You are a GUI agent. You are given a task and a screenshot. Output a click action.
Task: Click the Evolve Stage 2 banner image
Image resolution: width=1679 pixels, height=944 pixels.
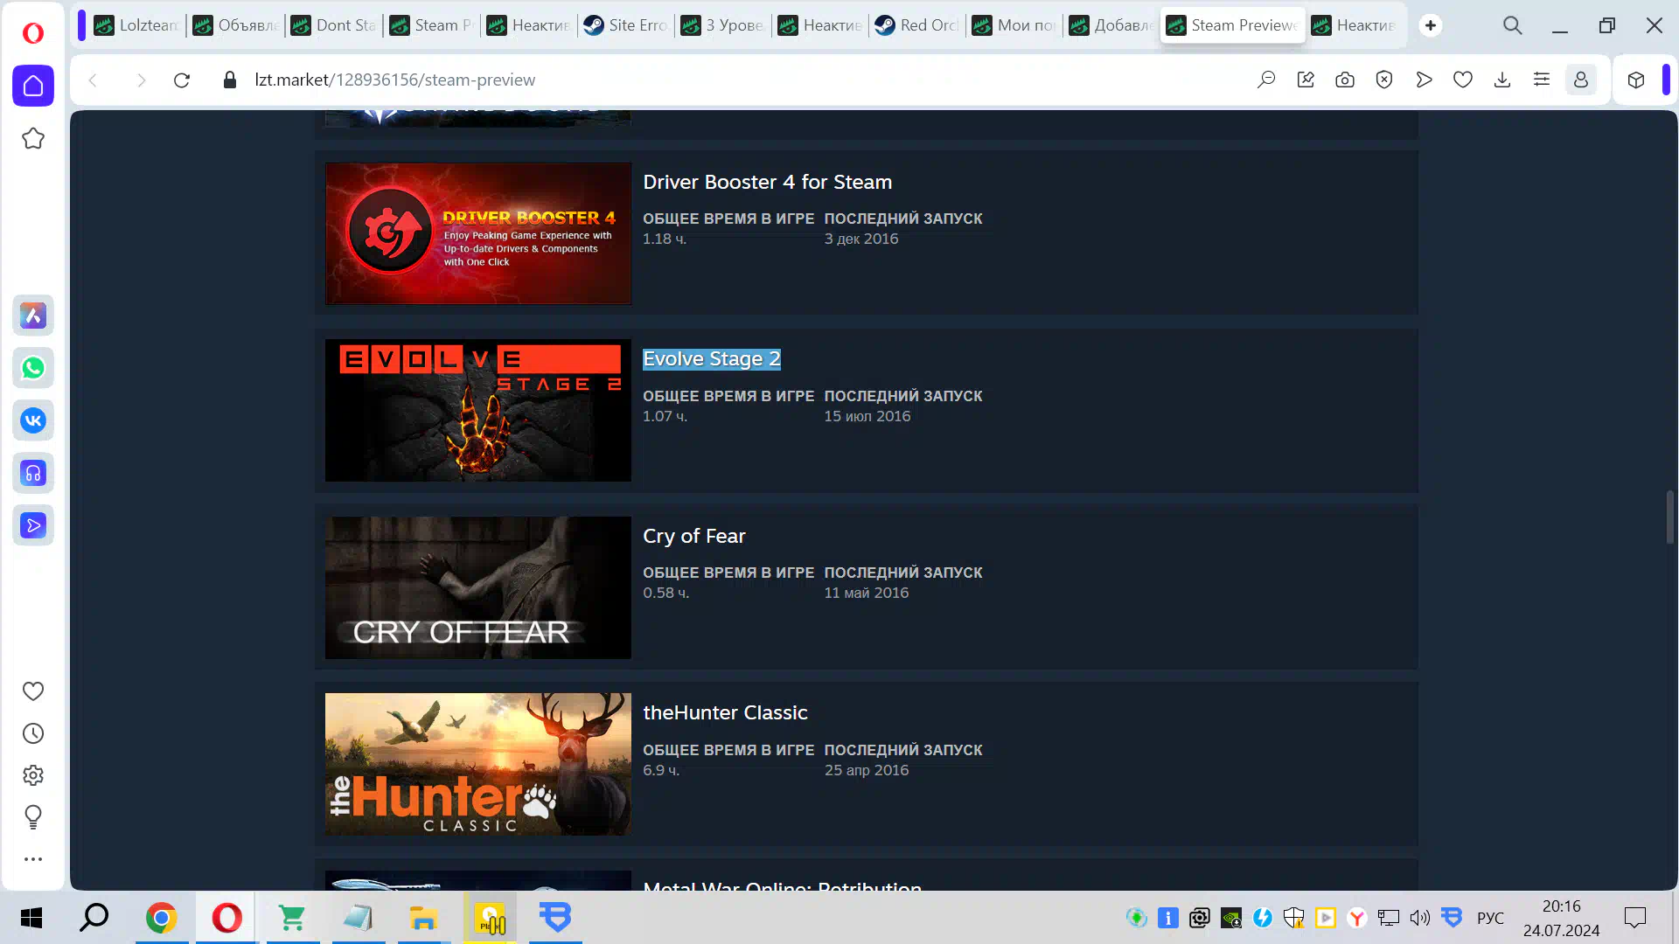(x=478, y=410)
